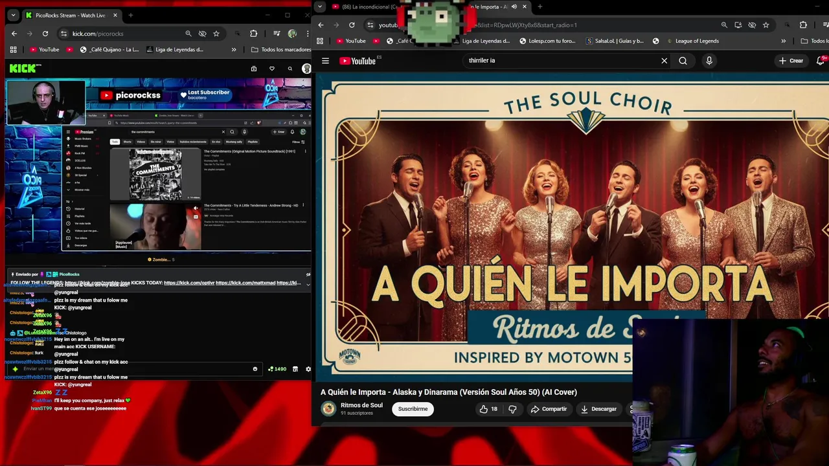This screenshot has height=466, width=829.
Task: Open extensions puzzle icon in Kick window
Action: [x=254, y=34]
